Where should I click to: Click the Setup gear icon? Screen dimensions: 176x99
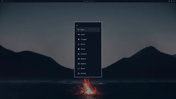tap(79, 49)
